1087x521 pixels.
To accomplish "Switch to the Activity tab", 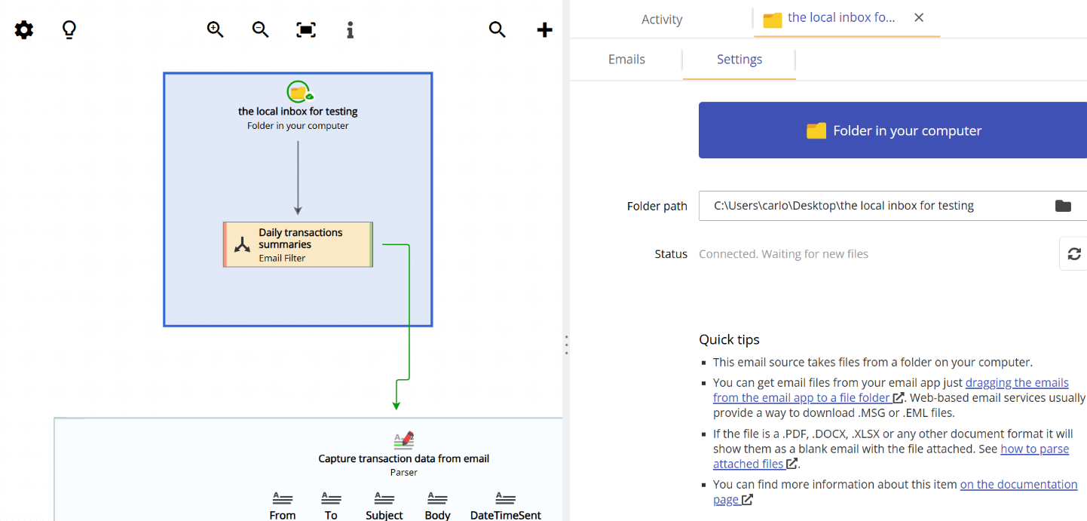I will [x=661, y=19].
